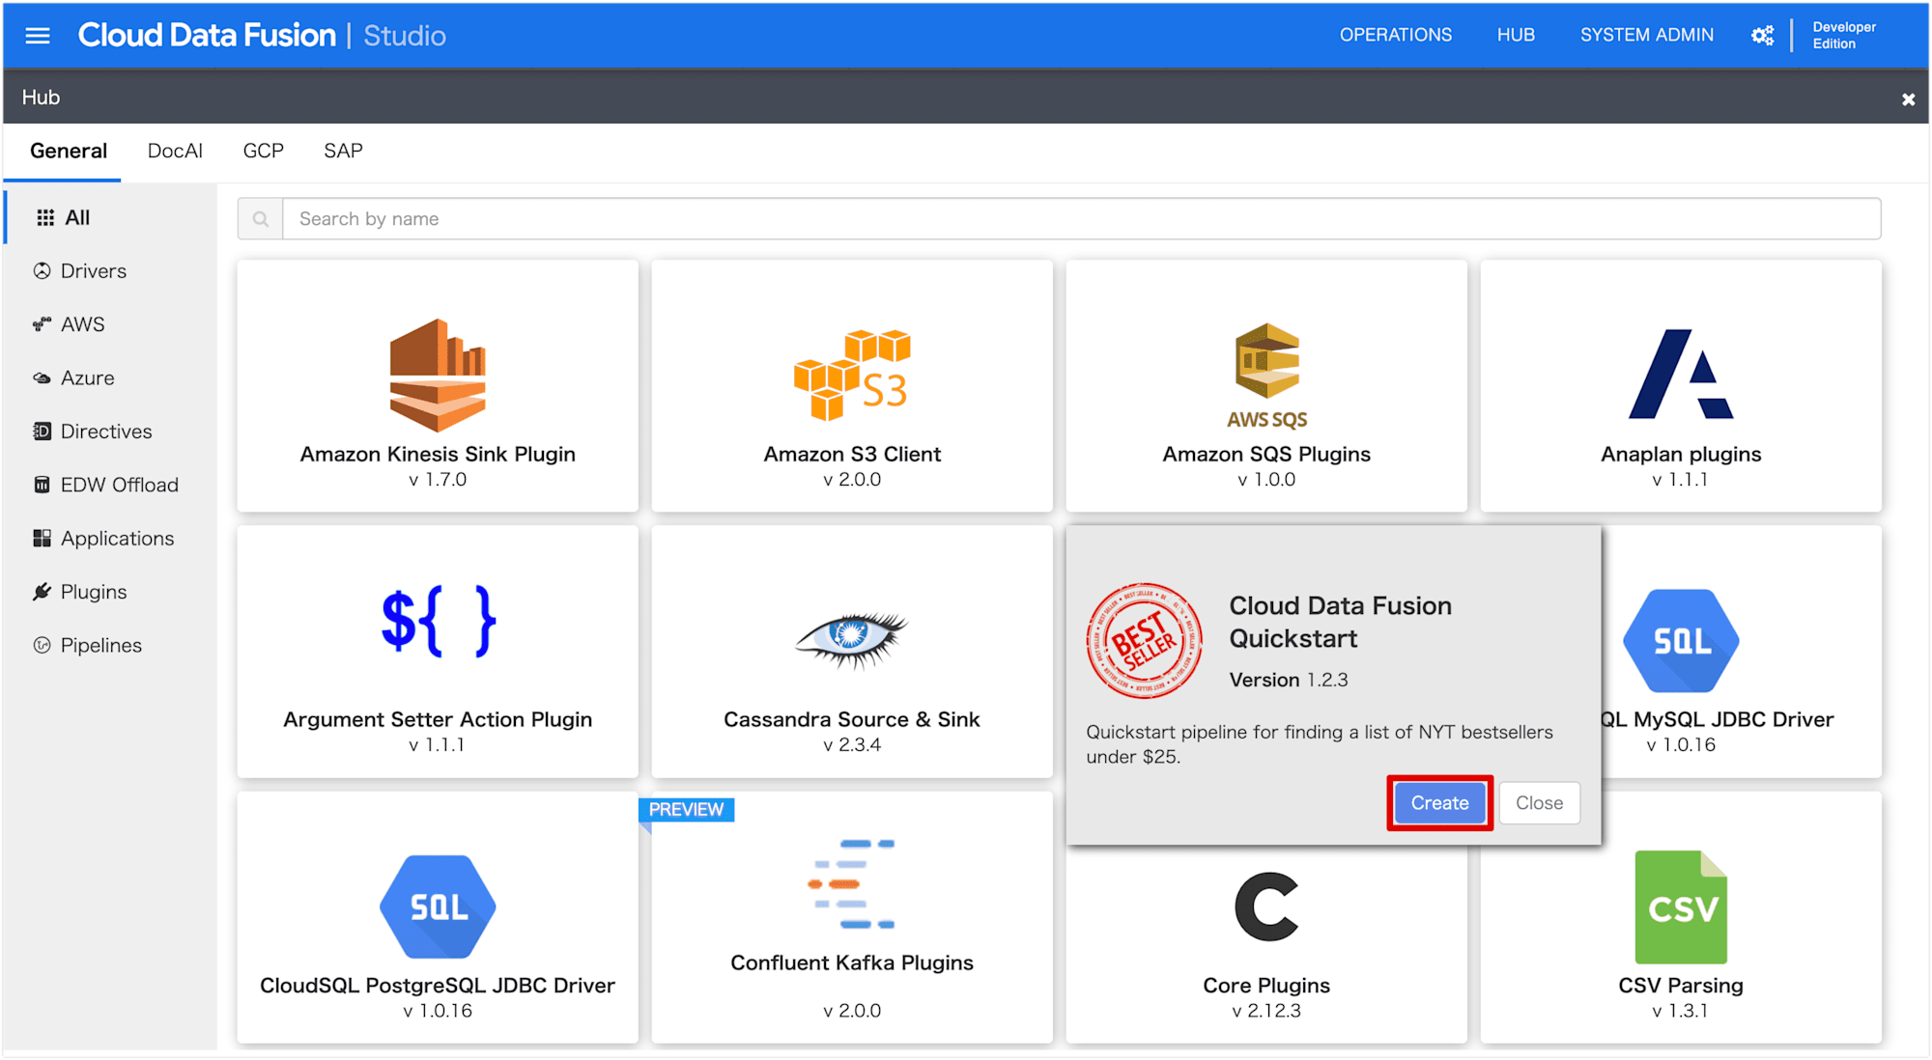
Task: Open the Cassandra eye logo
Action: [852, 640]
